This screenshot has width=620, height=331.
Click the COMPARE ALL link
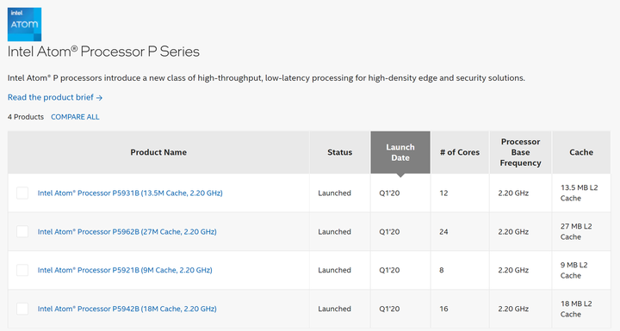click(75, 117)
